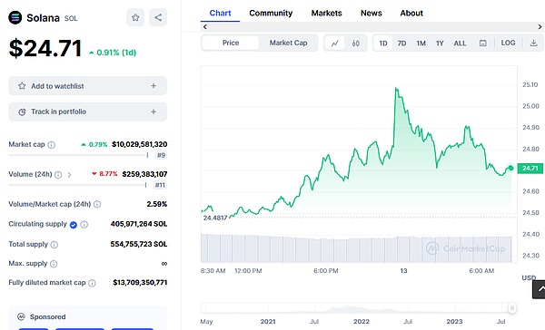Click the right arrow of tab scroller

coord(540,26)
